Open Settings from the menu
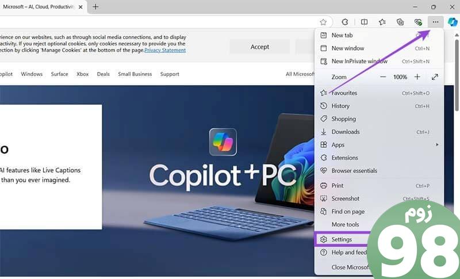Screen dimensions: 460x279 pos(341,239)
